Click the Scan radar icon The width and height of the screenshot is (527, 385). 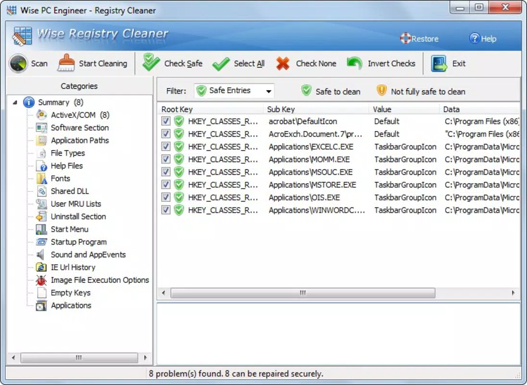point(18,63)
